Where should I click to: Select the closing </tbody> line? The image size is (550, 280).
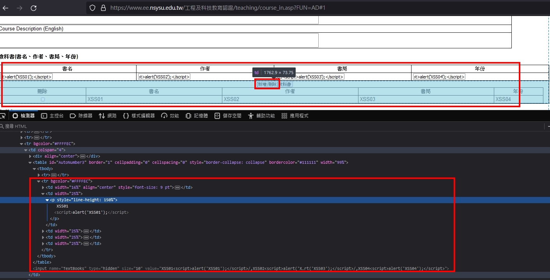46,256
